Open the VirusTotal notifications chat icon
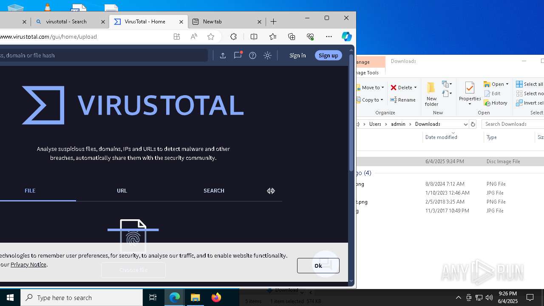The image size is (544, 306). pyautogui.click(x=238, y=55)
